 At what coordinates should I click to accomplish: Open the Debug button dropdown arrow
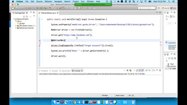pos(39,8)
